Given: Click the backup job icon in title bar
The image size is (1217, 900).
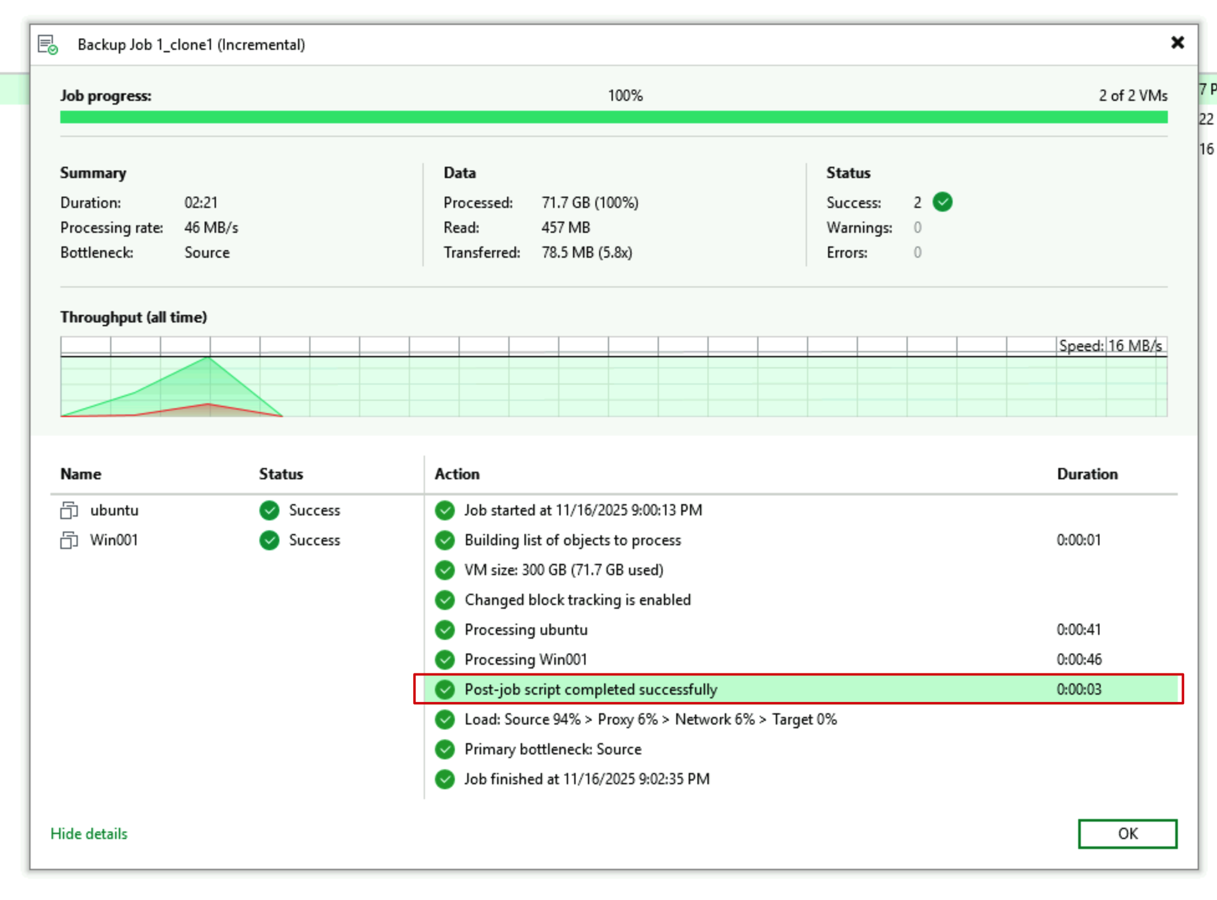Looking at the screenshot, I should coord(48,45).
